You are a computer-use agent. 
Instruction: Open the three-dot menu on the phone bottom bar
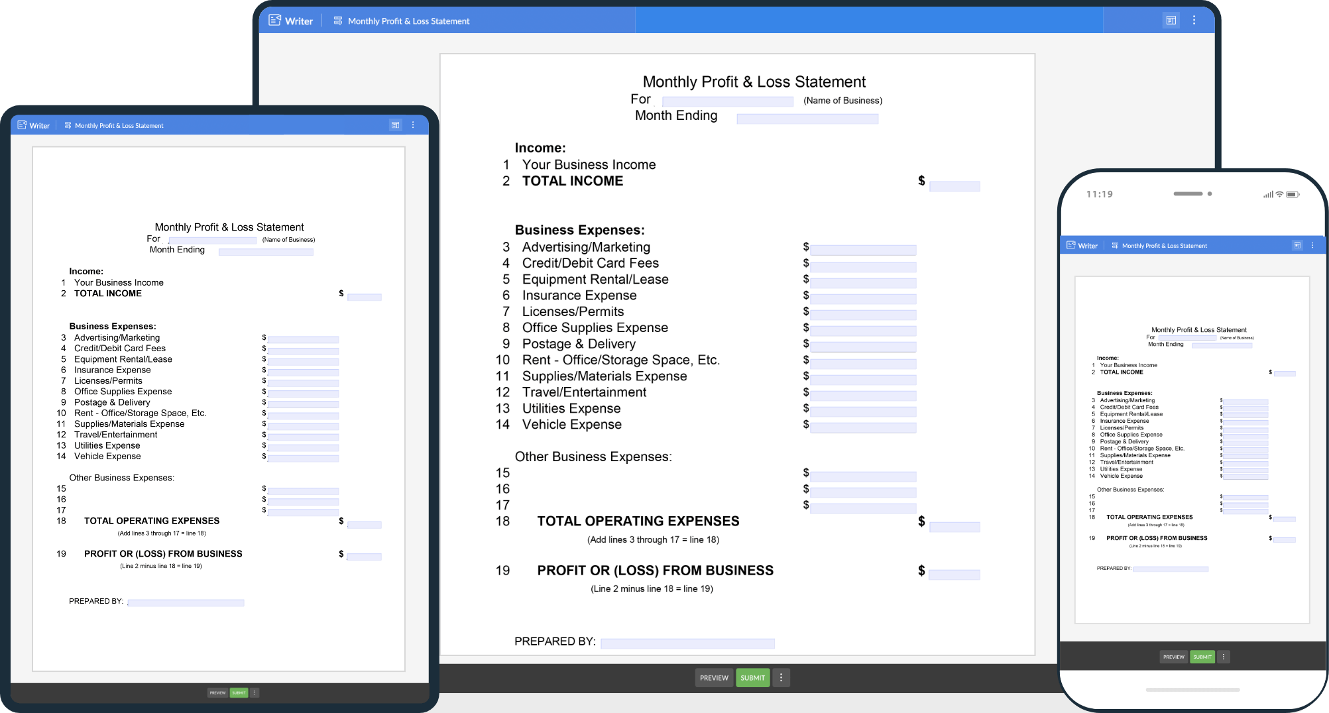point(1223,656)
